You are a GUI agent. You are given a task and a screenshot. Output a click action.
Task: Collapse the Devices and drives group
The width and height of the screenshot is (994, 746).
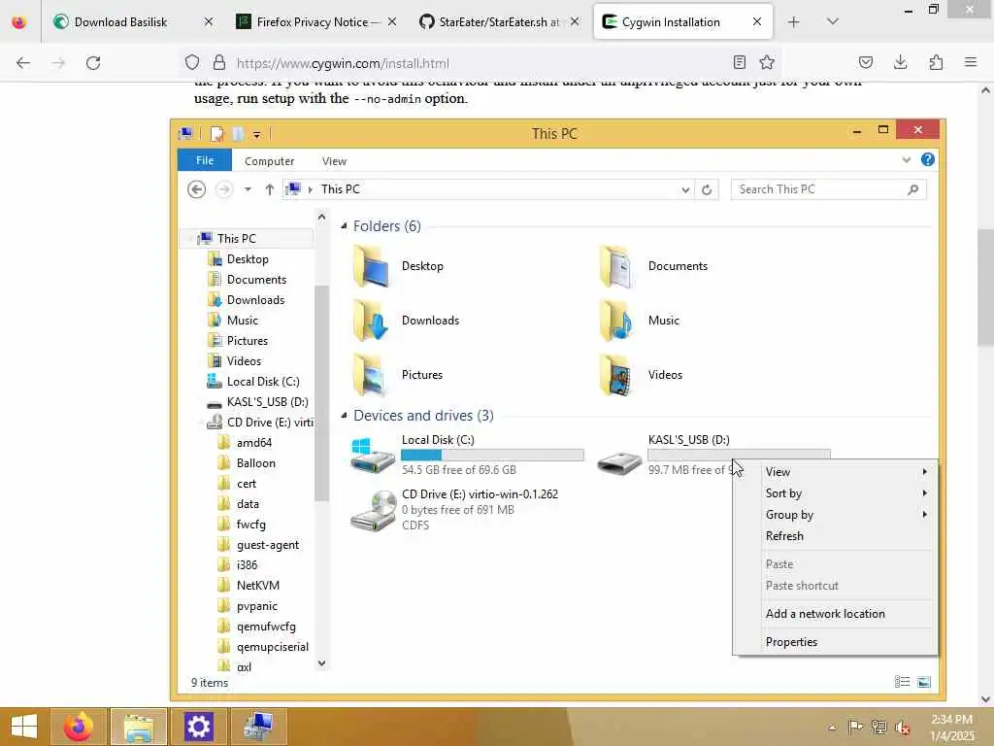point(345,416)
